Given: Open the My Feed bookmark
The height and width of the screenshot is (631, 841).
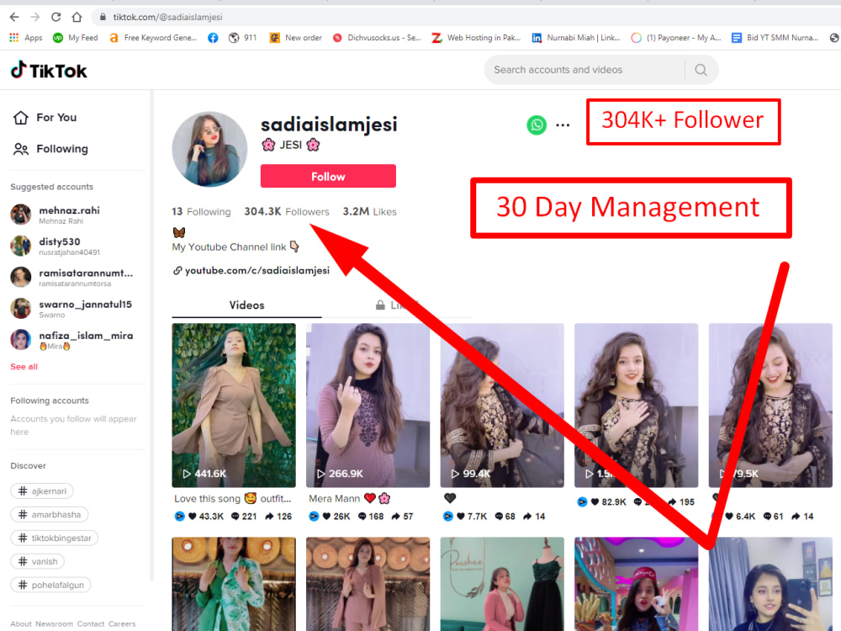Looking at the screenshot, I should (75, 38).
